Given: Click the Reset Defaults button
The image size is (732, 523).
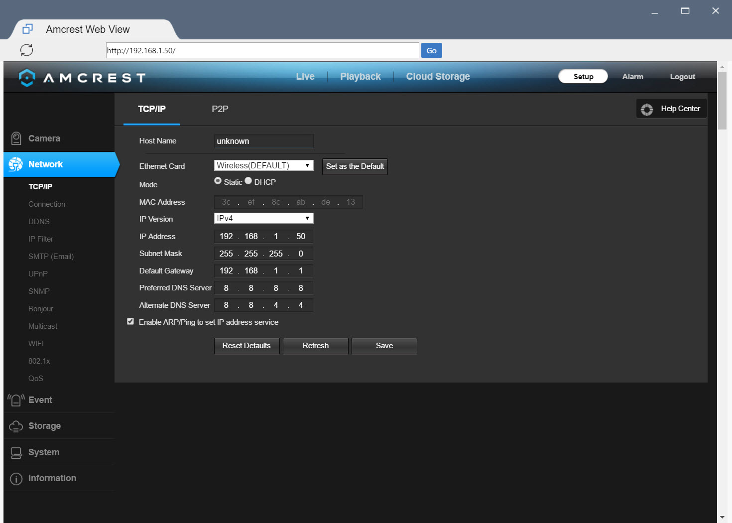Looking at the screenshot, I should click(x=246, y=346).
